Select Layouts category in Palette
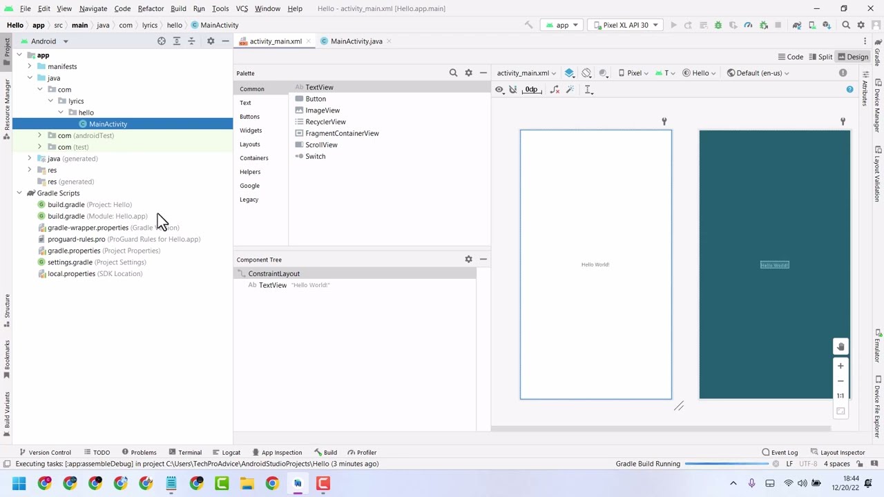Screen dimensions: 884x497 (250, 144)
